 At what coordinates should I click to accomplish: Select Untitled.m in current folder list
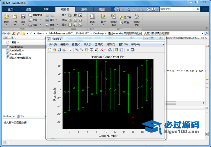tap(24, 47)
